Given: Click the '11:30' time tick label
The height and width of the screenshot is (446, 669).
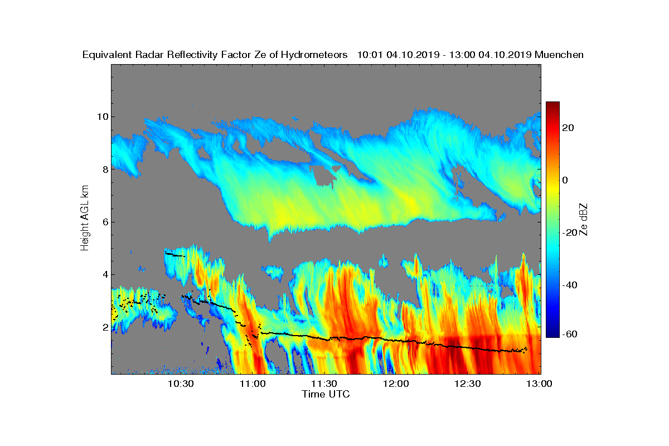Looking at the screenshot, I should (x=324, y=384).
